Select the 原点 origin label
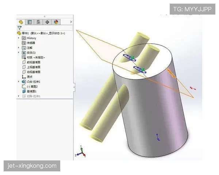This screenshot has width=219, height=175. (30, 77)
